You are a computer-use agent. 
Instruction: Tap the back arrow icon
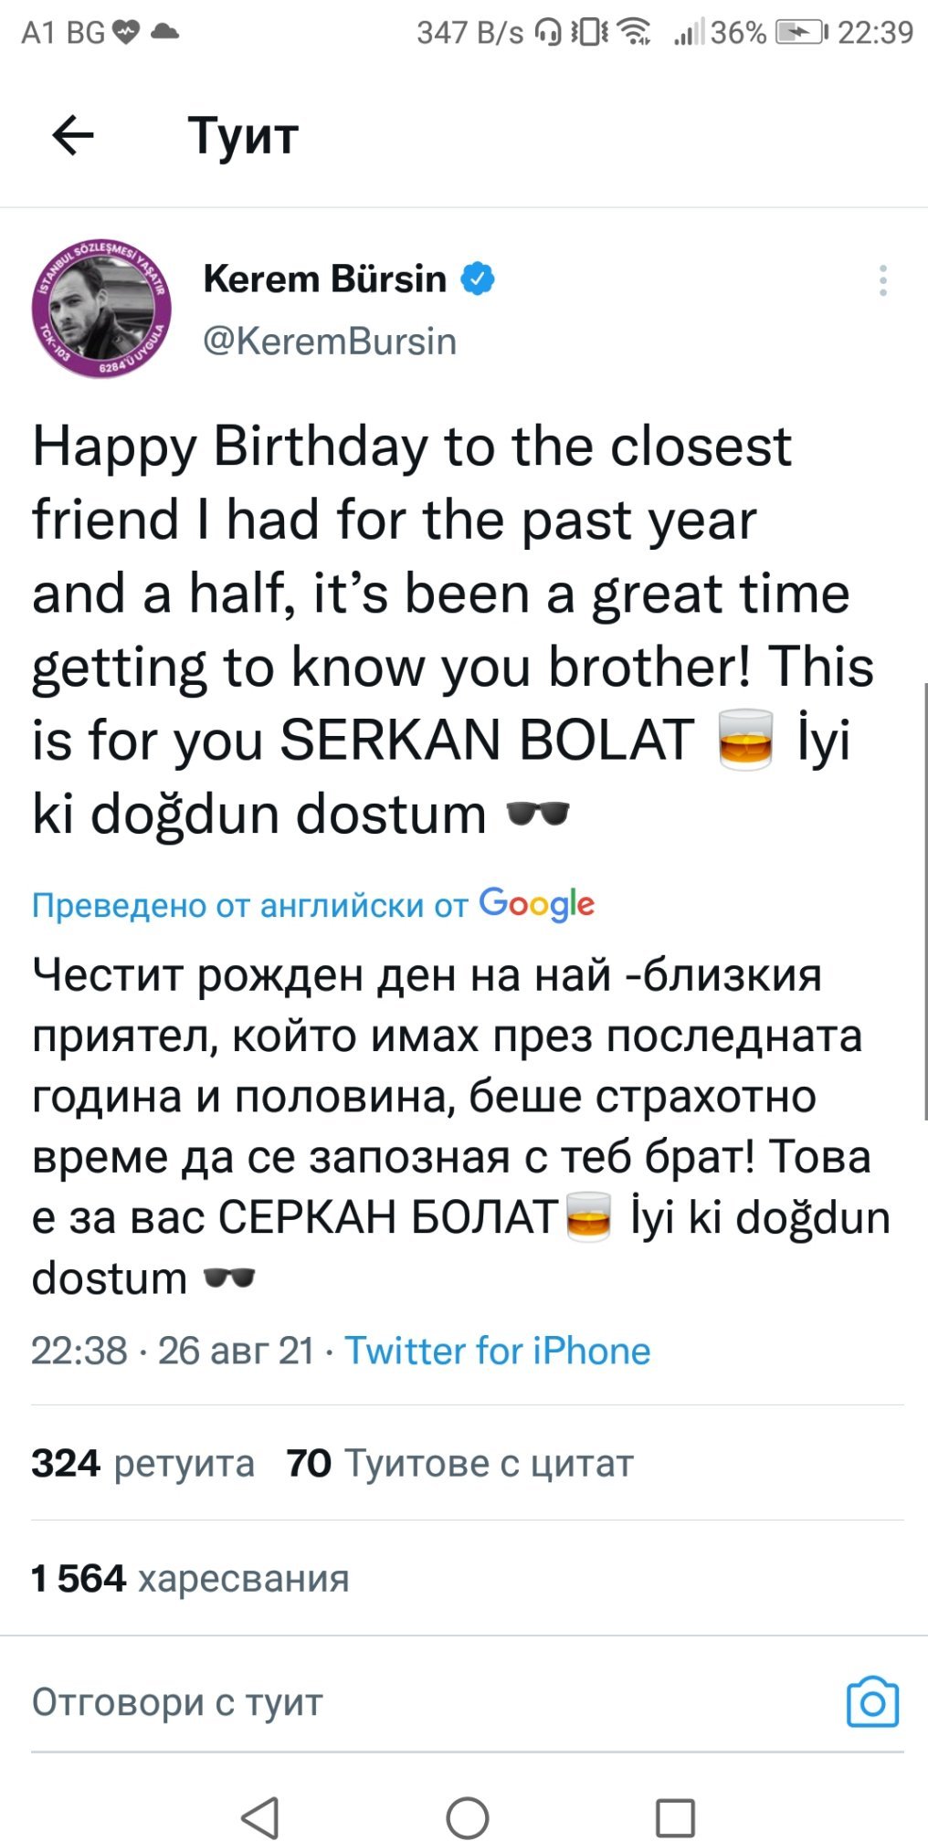[x=73, y=136]
